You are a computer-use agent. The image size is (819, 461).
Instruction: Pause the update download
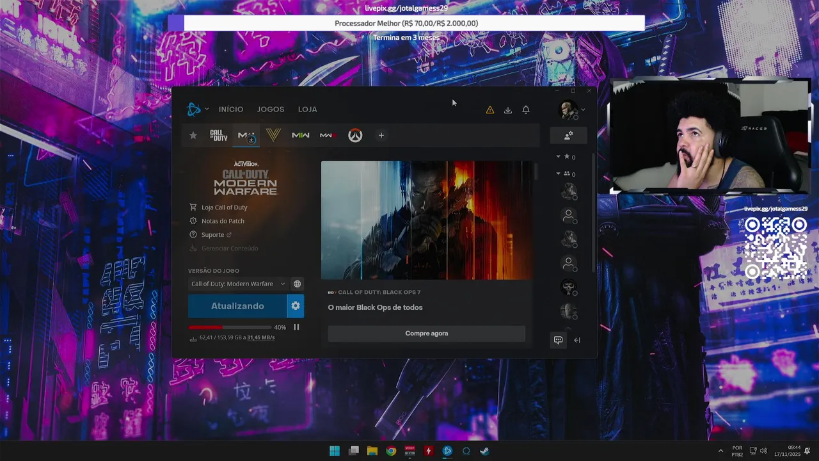pos(296,327)
